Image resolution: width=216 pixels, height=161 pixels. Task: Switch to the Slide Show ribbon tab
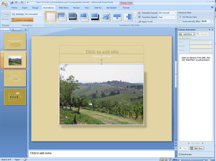(x=63, y=8)
